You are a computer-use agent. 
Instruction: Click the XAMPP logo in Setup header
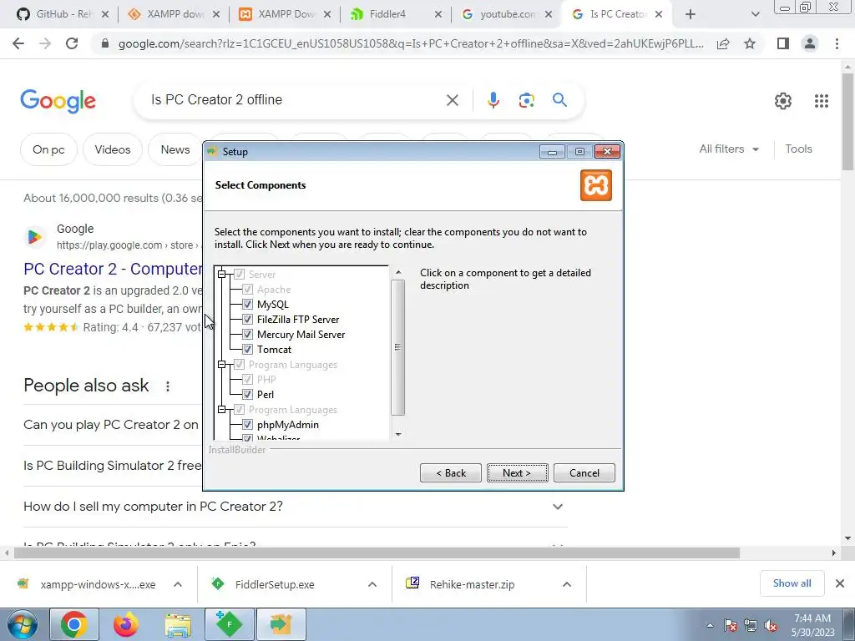pyautogui.click(x=596, y=185)
